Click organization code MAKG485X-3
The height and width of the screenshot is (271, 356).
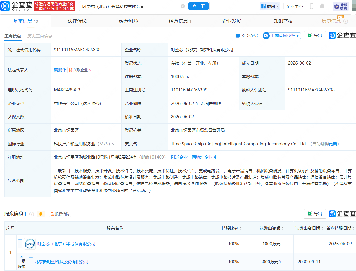pos(67,90)
